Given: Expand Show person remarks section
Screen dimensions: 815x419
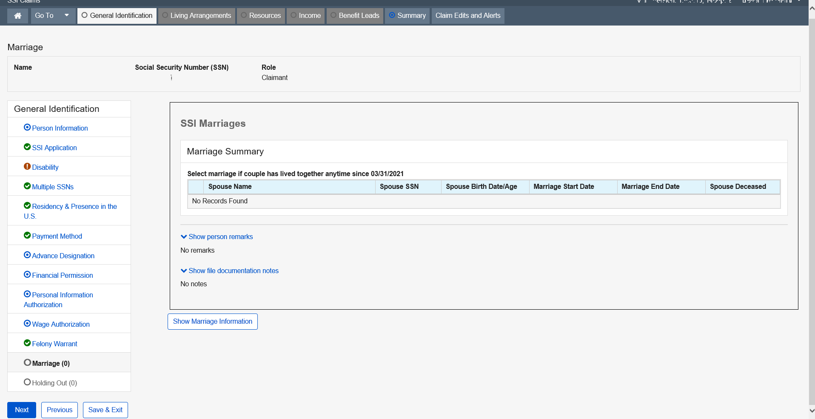Looking at the screenshot, I should 217,237.
